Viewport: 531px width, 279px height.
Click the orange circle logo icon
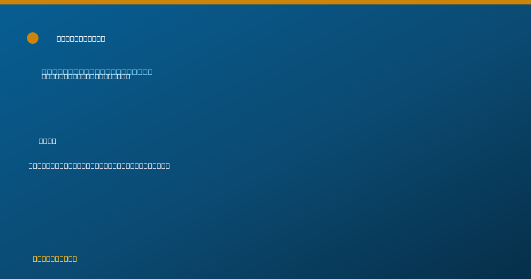click(33, 38)
